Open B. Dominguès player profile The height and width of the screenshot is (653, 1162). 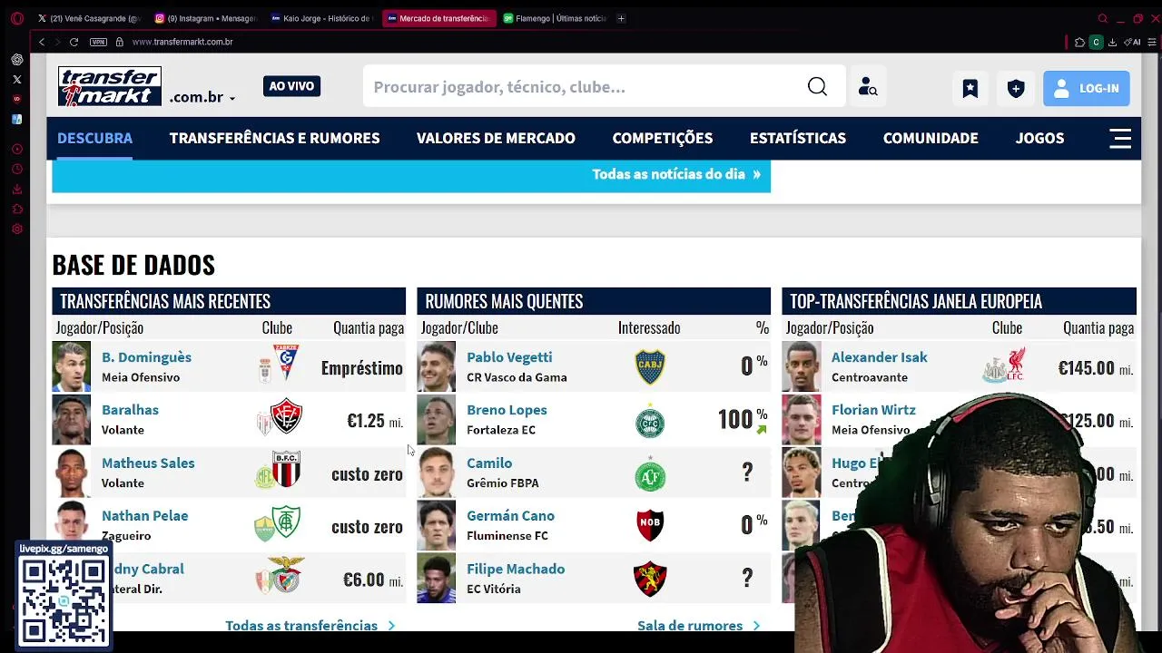tap(146, 357)
